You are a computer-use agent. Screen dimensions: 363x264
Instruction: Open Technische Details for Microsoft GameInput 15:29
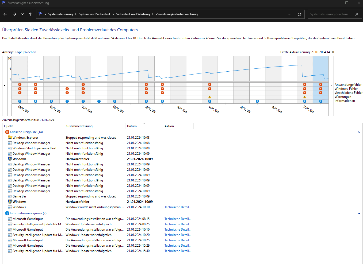178,246
